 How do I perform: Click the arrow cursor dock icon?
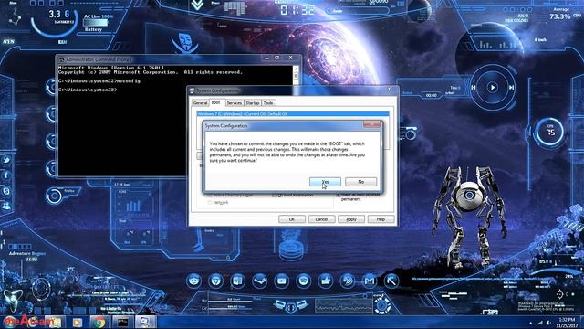pyautogui.click(x=391, y=281)
